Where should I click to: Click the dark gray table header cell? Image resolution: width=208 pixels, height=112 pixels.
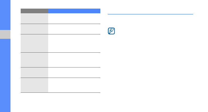coord(34,11)
